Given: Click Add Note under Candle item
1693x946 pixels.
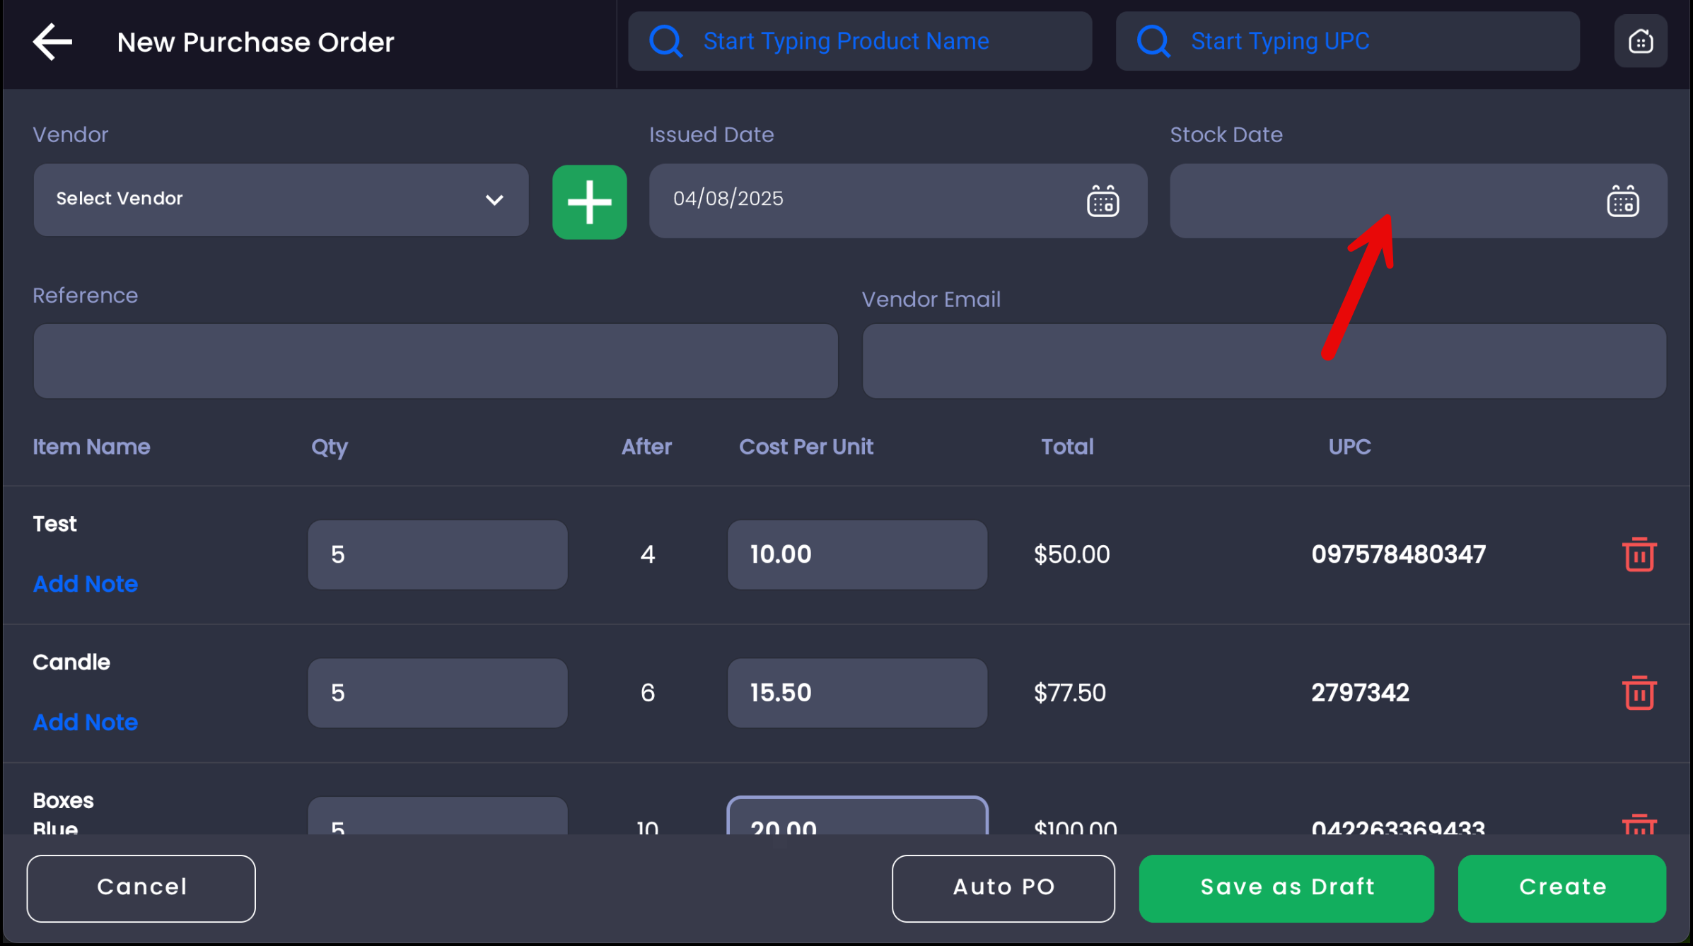Looking at the screenshot, I should 86,723.
